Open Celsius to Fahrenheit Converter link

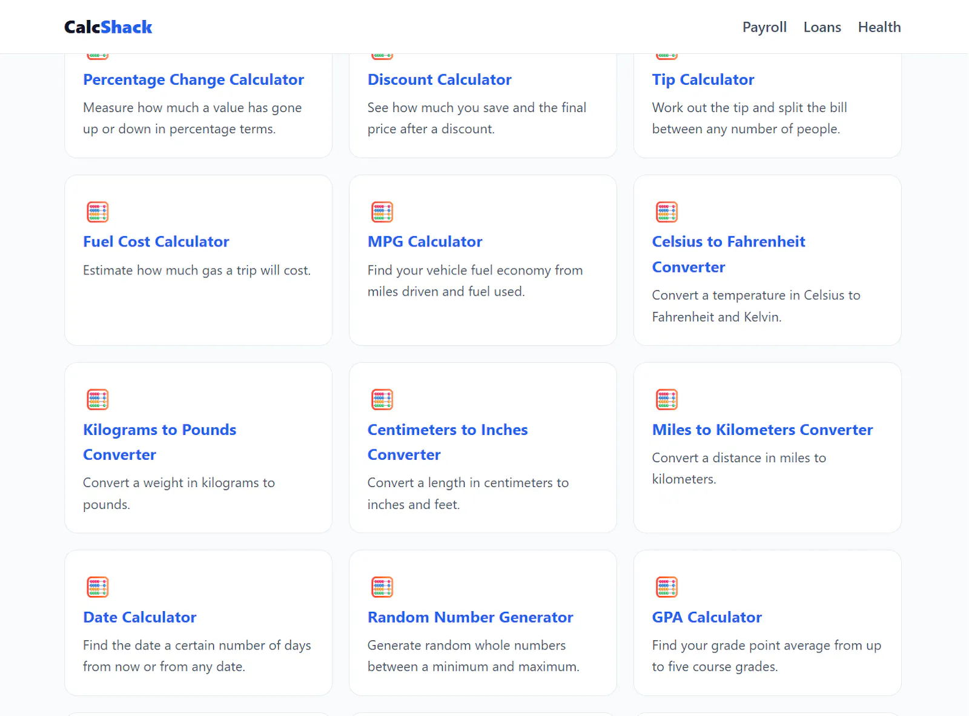tap(729, 254)
